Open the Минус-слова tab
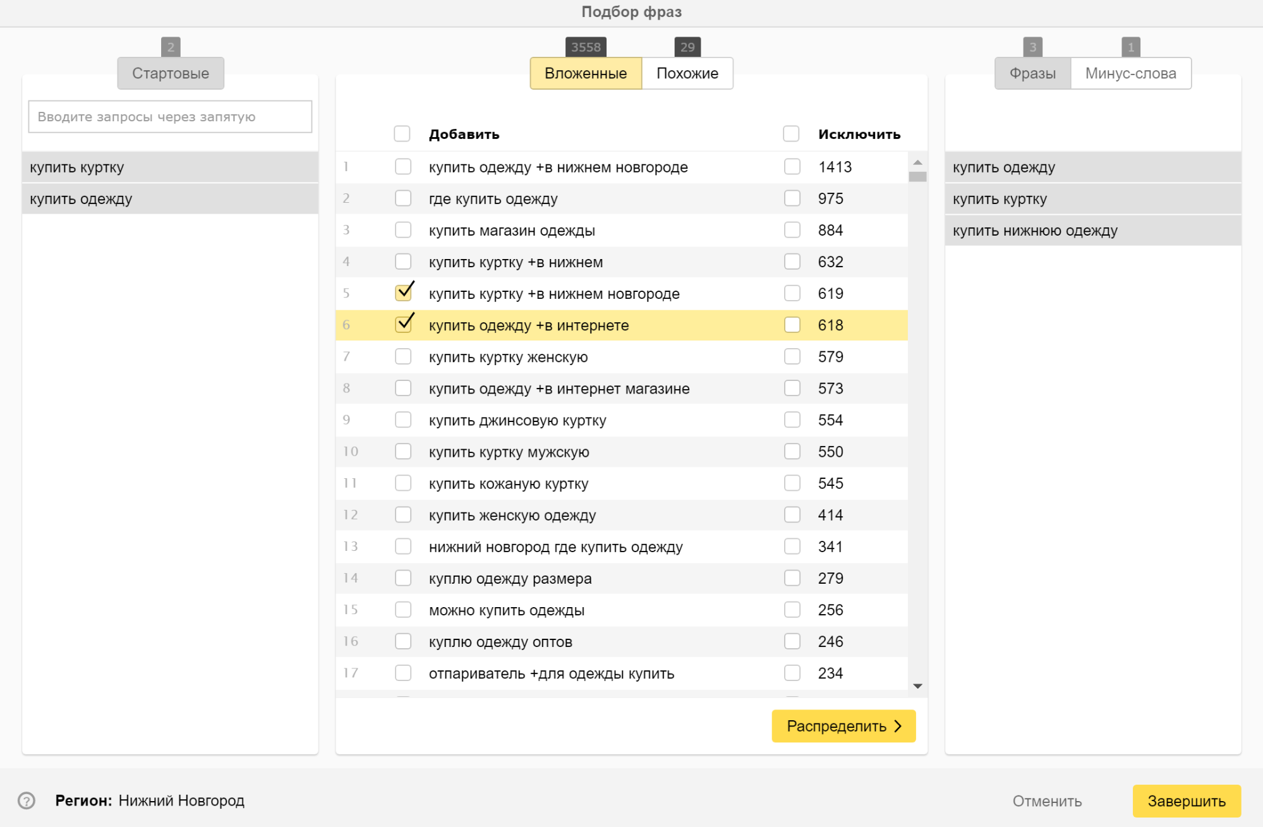Screen dimensions: 1263x827 [x=1130, y=73]
